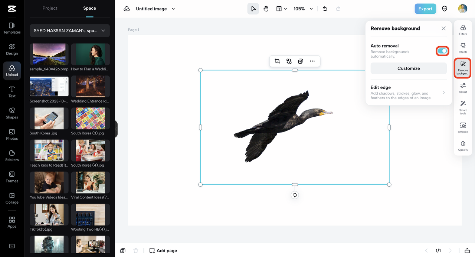The width and height of the screenshot is (475, 257).
Task: Close the Remove background panel
Action: coord(443,28)
